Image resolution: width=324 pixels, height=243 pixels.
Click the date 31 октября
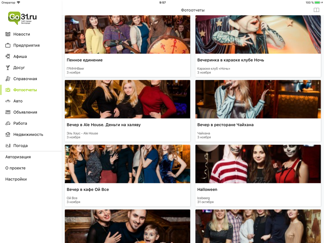coord(205,202)
